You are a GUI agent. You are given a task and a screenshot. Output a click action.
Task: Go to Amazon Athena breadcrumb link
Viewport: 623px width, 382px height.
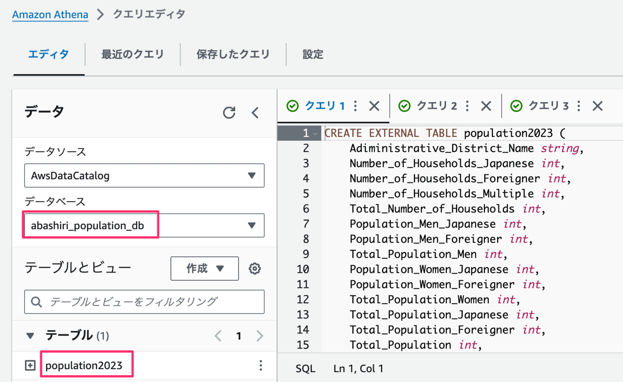coord(50,15)
